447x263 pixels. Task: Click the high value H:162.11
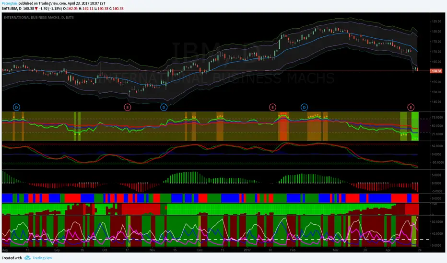pos(86,9)
